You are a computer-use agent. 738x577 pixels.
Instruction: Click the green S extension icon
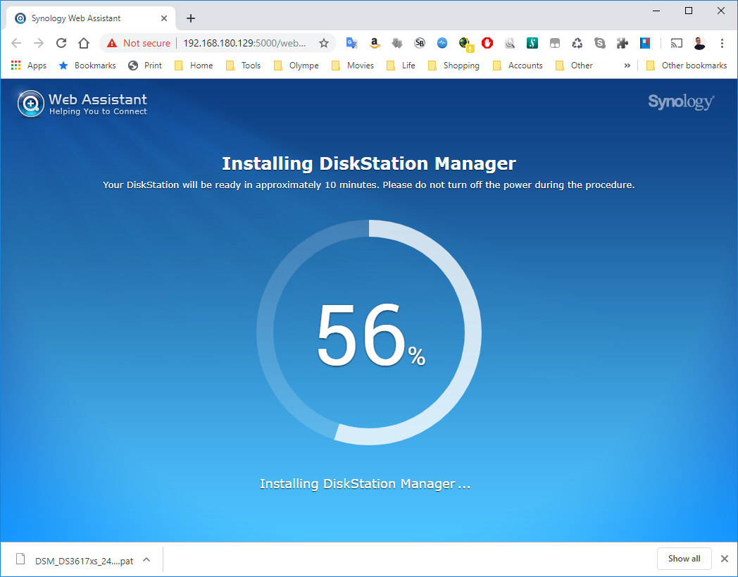point(532,44)
